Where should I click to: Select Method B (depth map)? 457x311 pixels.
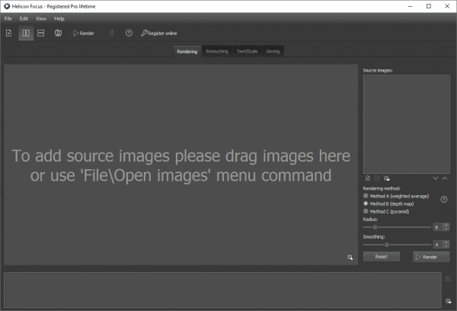coord(366,204)
